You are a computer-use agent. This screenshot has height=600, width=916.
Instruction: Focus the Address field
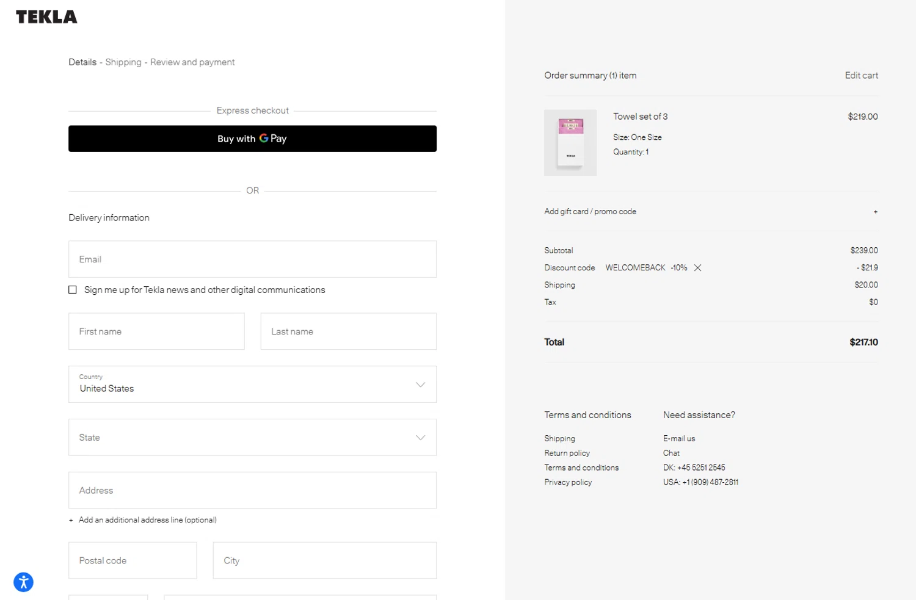pos(252,490)
